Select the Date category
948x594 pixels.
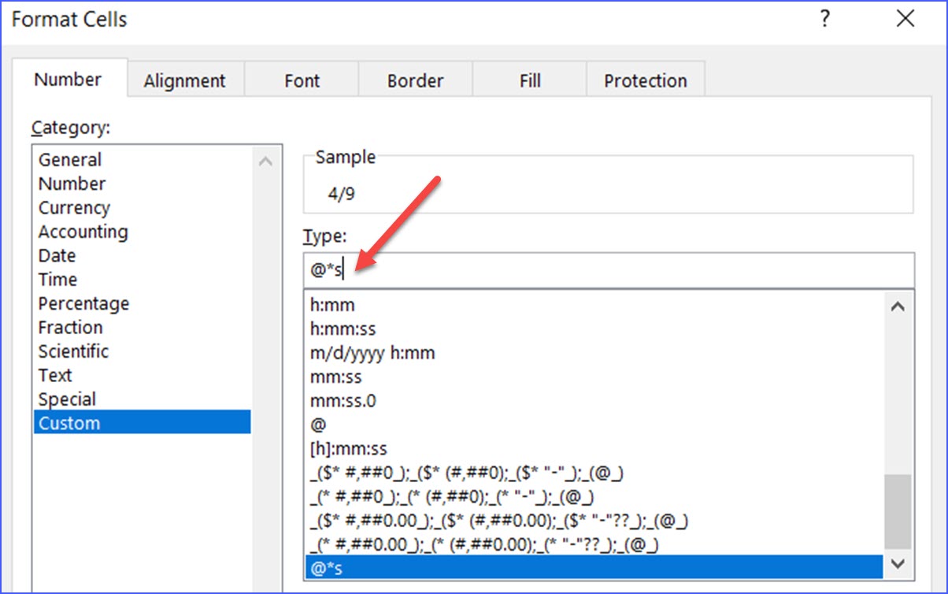pyautogui.click(x=56, y=255)
